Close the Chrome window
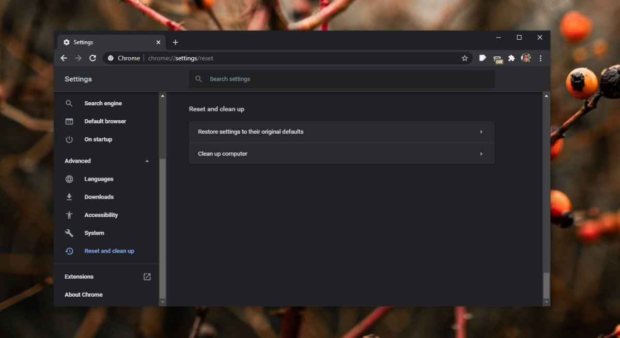Screen dimensions: 620x338 click(x=540, y=37)
